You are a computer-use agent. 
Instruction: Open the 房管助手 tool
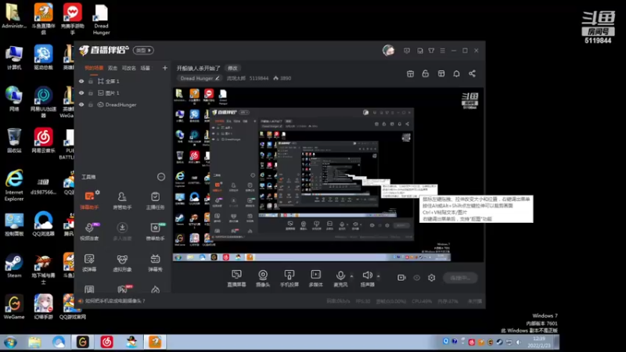point(122,200)
